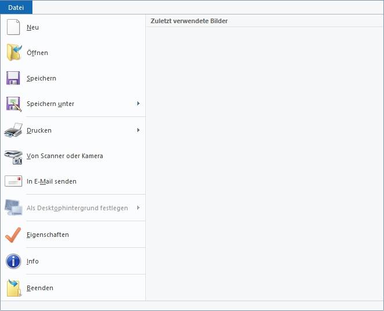
Task: Expand the Drucken submenu arrow
Action: pos(138,130)
